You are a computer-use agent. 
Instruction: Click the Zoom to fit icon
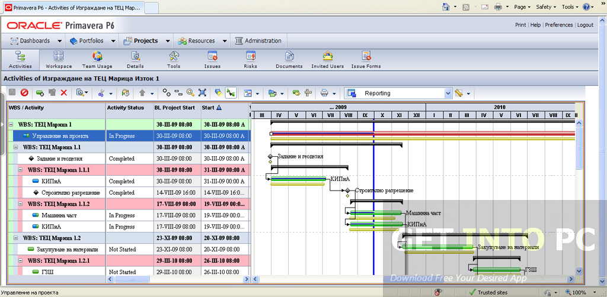pos(202,93)
